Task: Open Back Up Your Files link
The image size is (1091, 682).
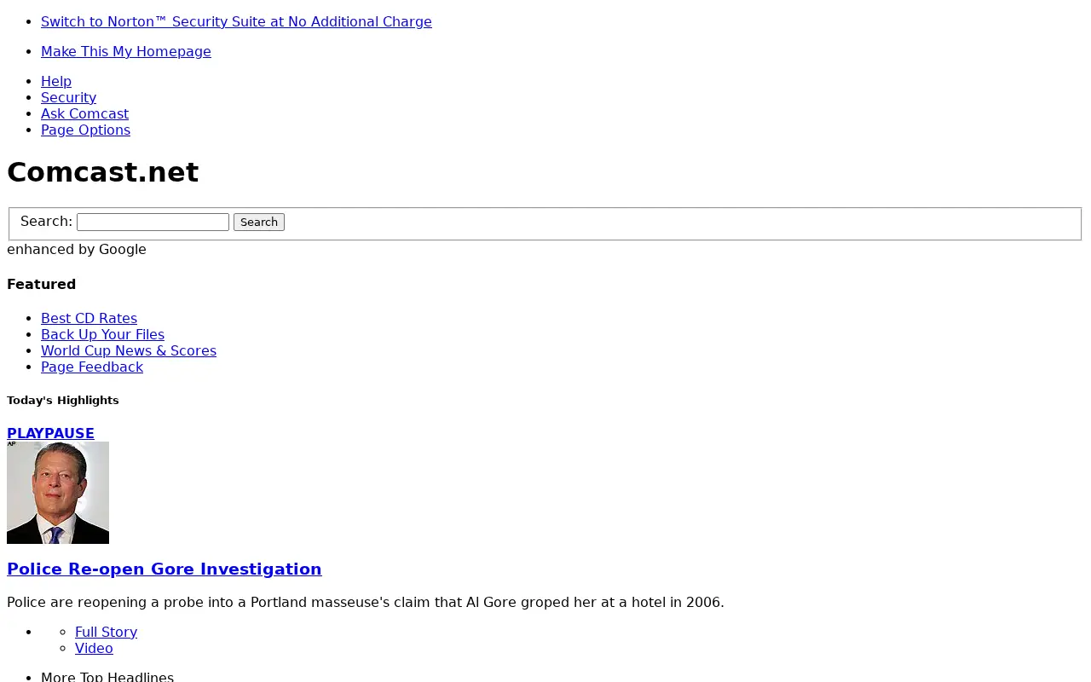Action: pyautogui.click(x=102, y=334)
